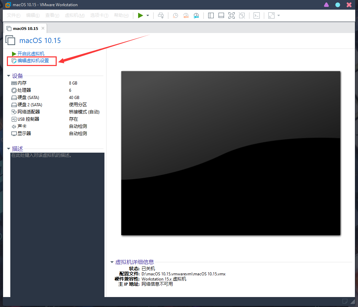The image size is (358, 307).
Task: Open the power options dropdown arrow
Action: [148, 15]
